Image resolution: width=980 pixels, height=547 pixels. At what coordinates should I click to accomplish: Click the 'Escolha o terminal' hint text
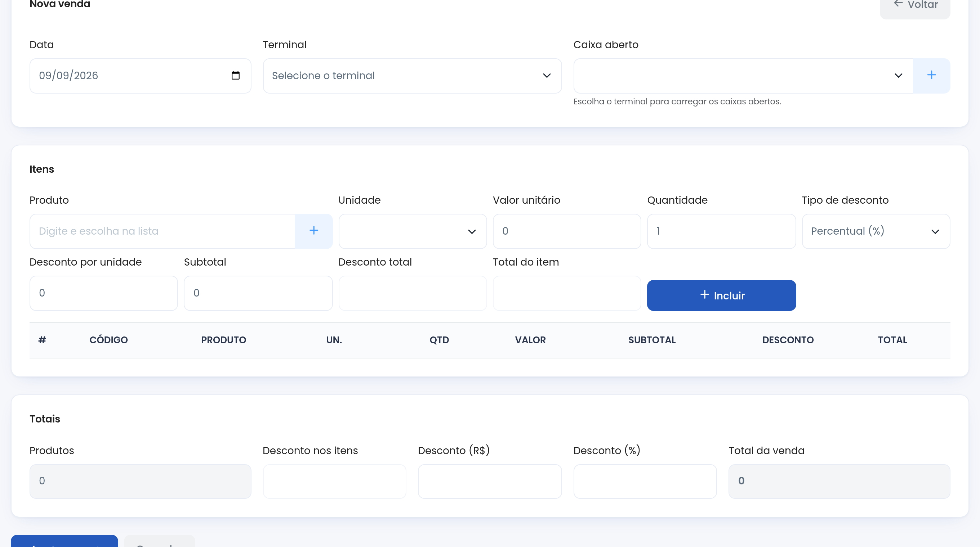click(677, 101)
